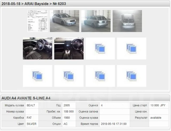Click the 'Результат' label
Viewport: 171px width, 131px height.
141,118
